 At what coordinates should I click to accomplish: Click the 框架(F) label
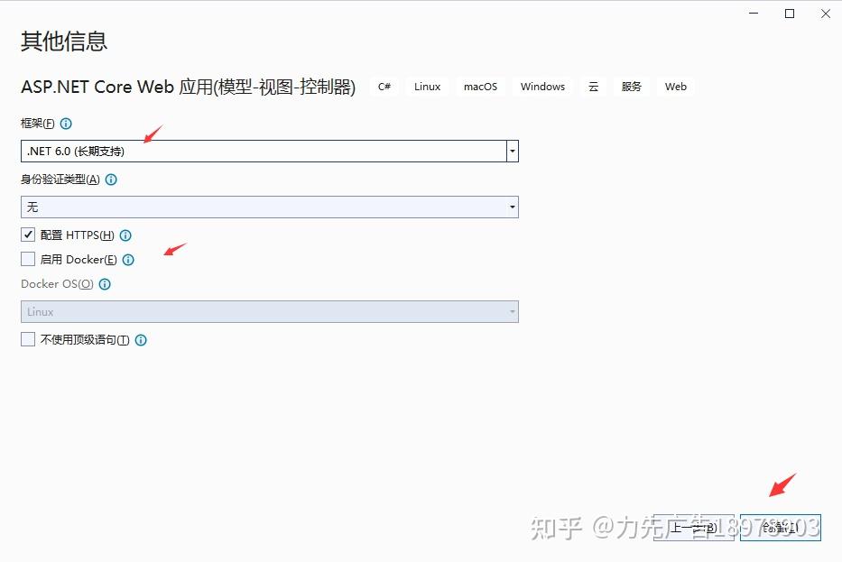pyautogui.click(x=38, y=124)
